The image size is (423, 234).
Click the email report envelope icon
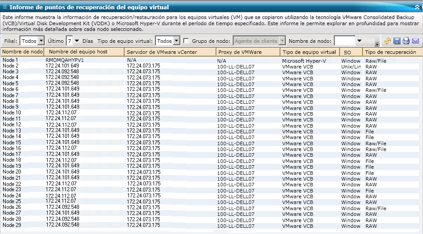(416, 41)
